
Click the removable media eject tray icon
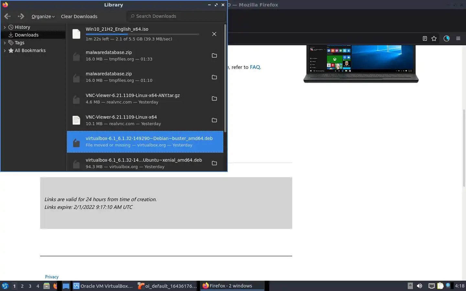410,286
